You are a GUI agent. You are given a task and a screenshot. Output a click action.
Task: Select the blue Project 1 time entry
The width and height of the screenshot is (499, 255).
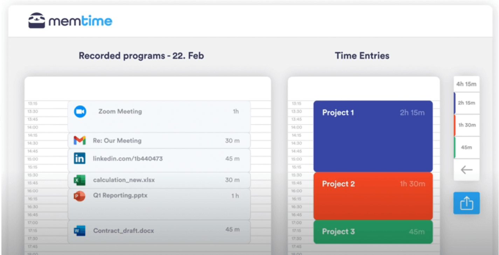click(373, 136)
